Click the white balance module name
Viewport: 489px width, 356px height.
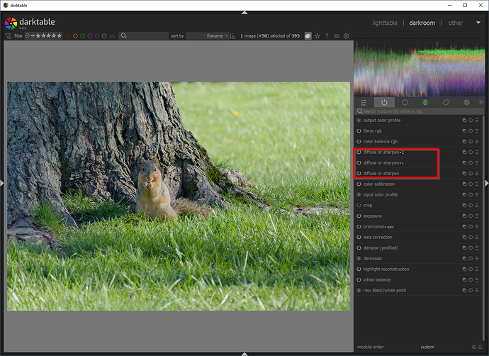point(377,279)
